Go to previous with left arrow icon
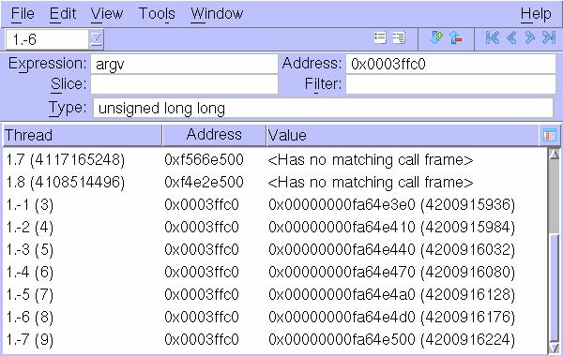Screen dimensions: 563x356 tap(511, 37)
